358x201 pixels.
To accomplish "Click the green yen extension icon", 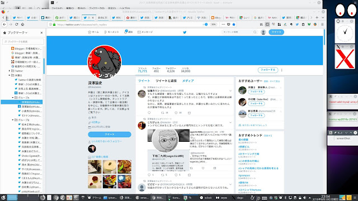I will click(x=309, y=25).
